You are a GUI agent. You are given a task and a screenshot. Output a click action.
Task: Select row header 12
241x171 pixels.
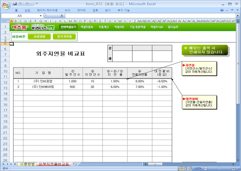(x=5, y=82)
